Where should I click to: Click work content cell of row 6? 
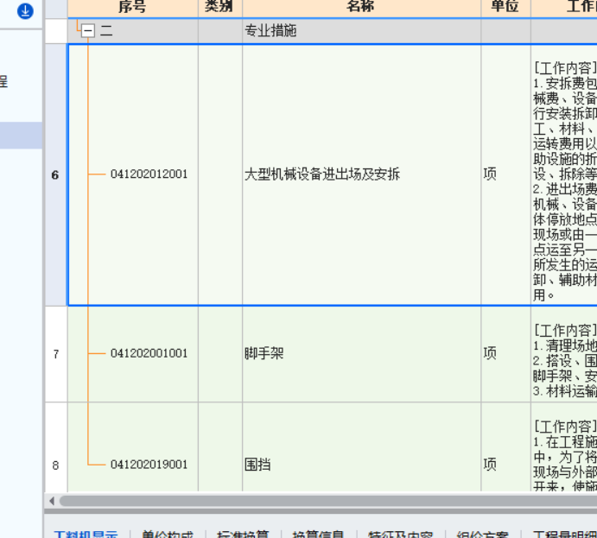click(564, 174)
